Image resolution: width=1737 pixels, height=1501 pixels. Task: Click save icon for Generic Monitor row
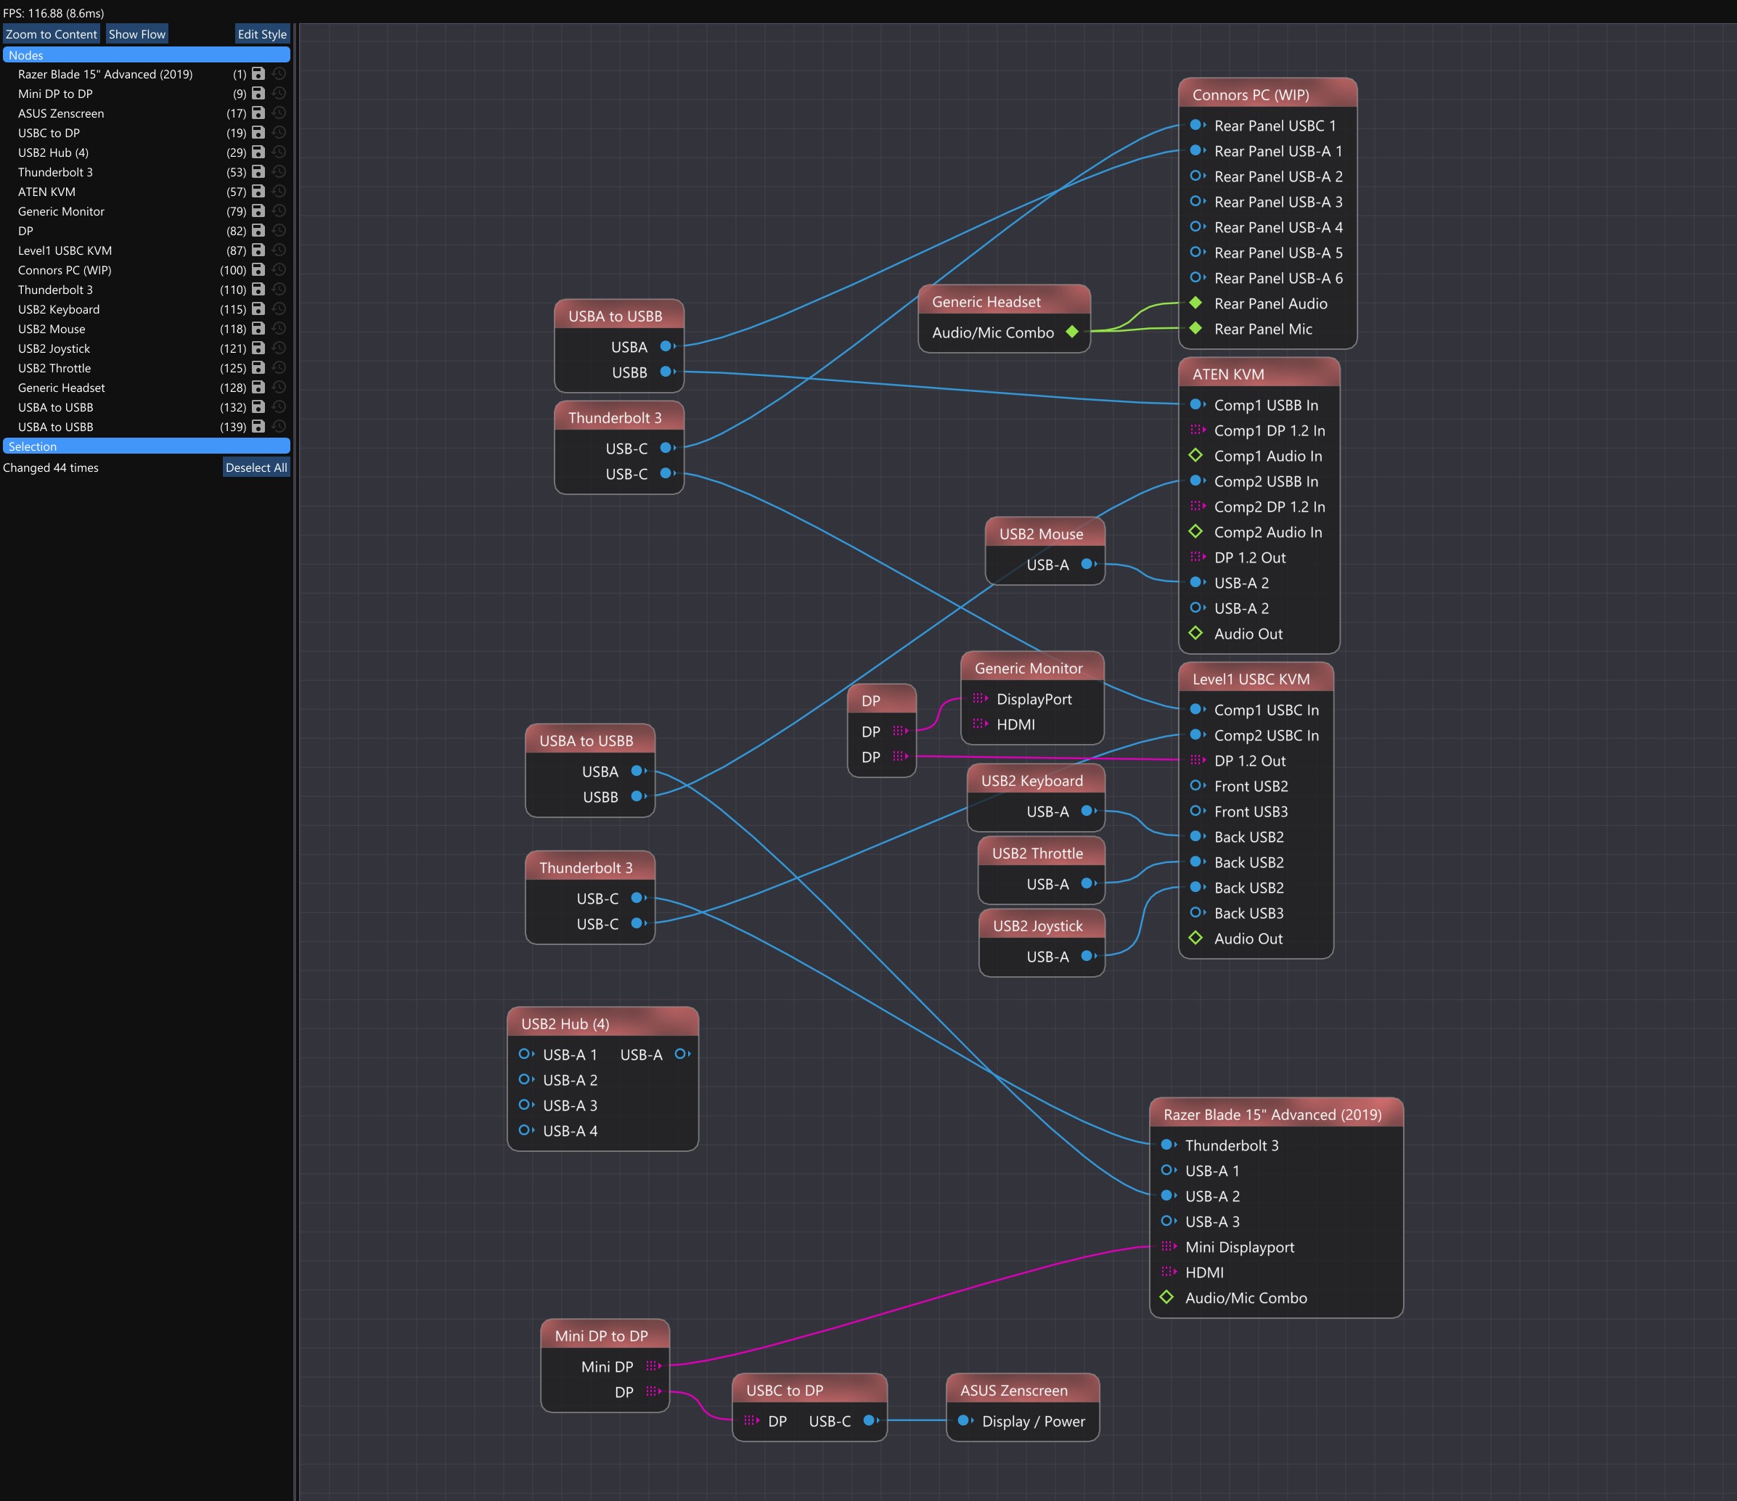click(x=258, y=211)
